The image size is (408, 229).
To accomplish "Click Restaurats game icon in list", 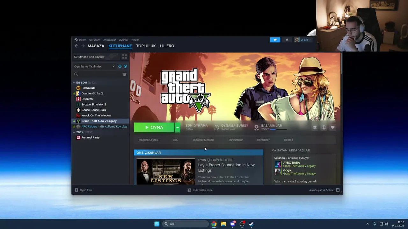I will tap(78, 88).
